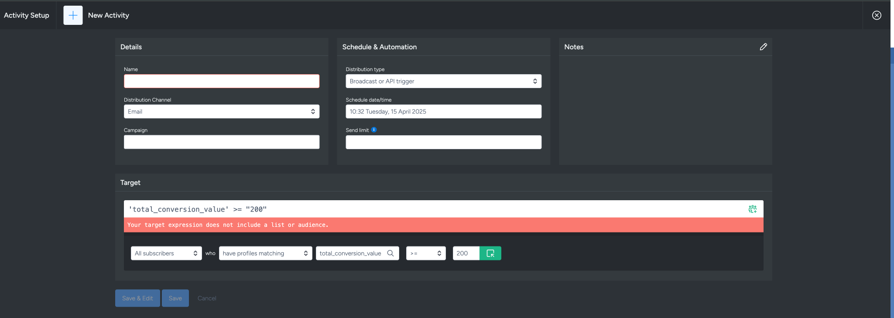The height and width of the screenshot is (318, 894).
Task: Click the green add-condition button beside 200
Action: (490, 253)
